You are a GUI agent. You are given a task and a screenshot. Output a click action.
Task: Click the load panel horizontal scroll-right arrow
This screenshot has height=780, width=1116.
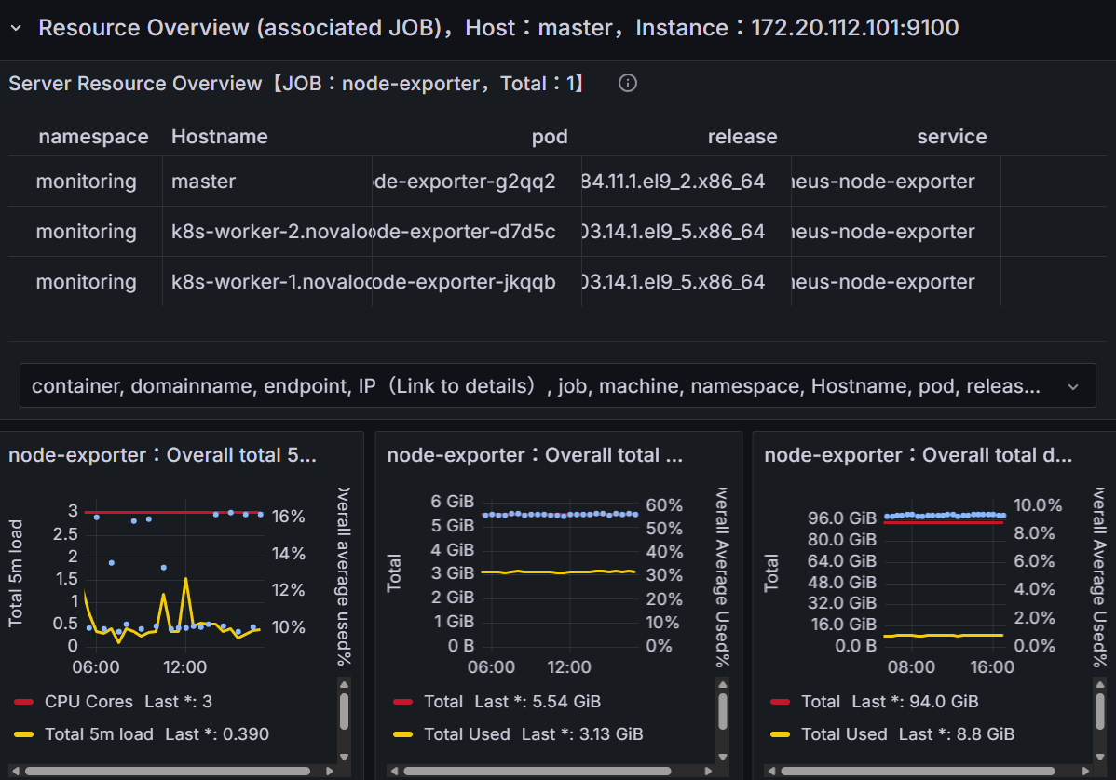(x=330, y=772)
